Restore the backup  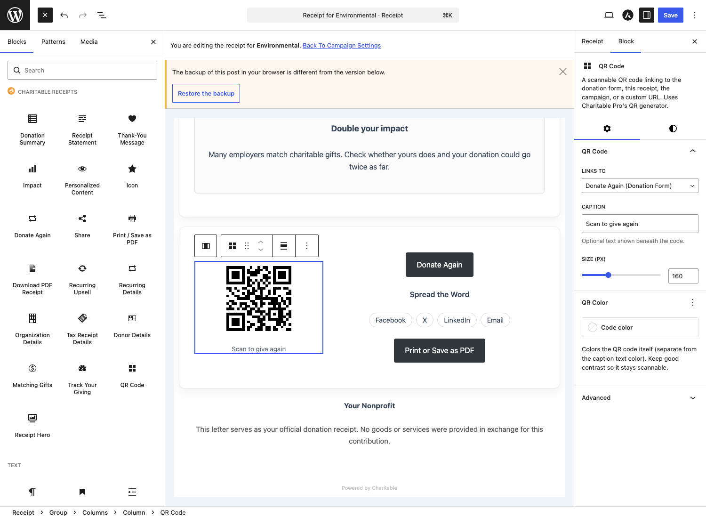[206, 93]
